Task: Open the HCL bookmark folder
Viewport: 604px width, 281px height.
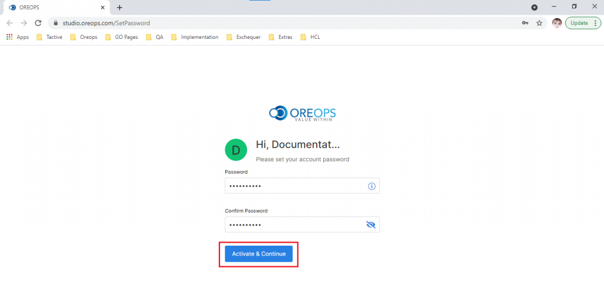Action: point(310,37)
